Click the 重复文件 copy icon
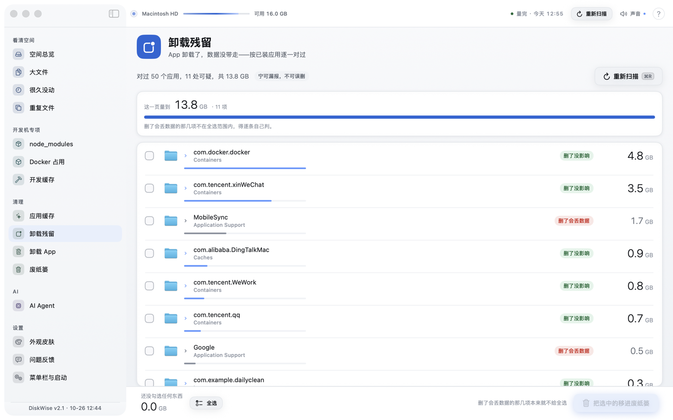The width and height of the screenshot is (673, 420). click(x=18, y=108)
